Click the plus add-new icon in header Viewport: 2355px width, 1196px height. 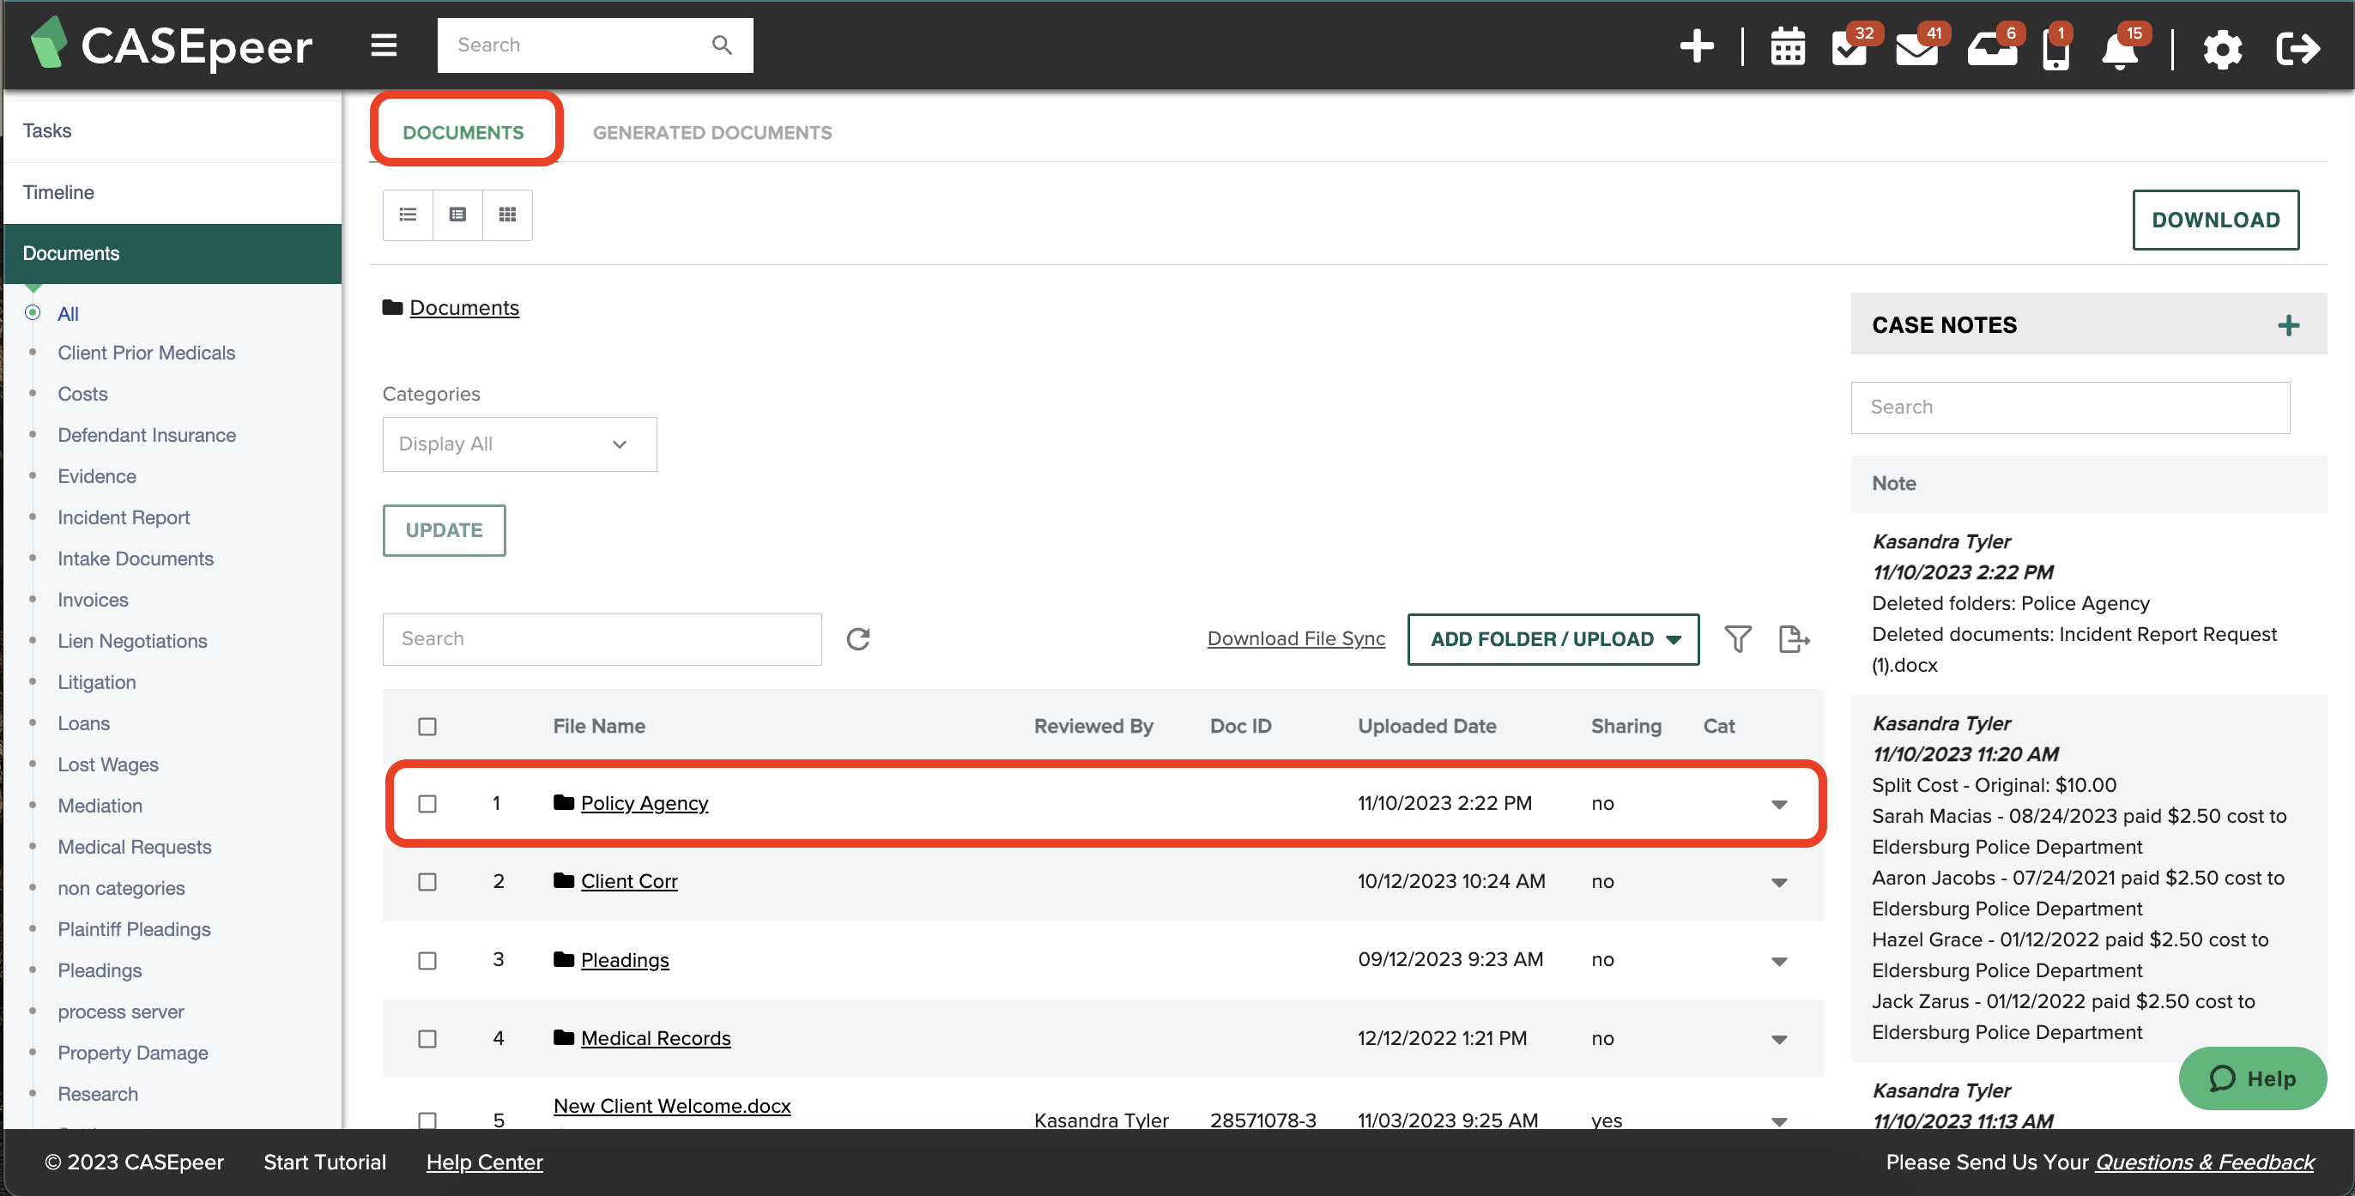1697,46
